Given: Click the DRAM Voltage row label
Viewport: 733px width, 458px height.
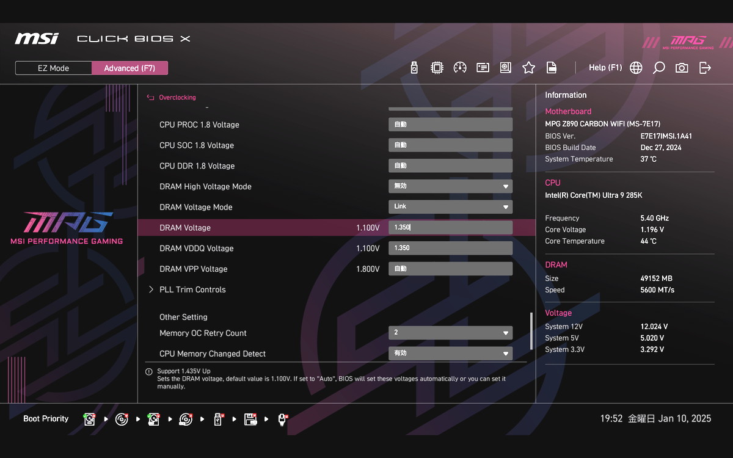Looking at the screenshot, I should tap(185, 228).
